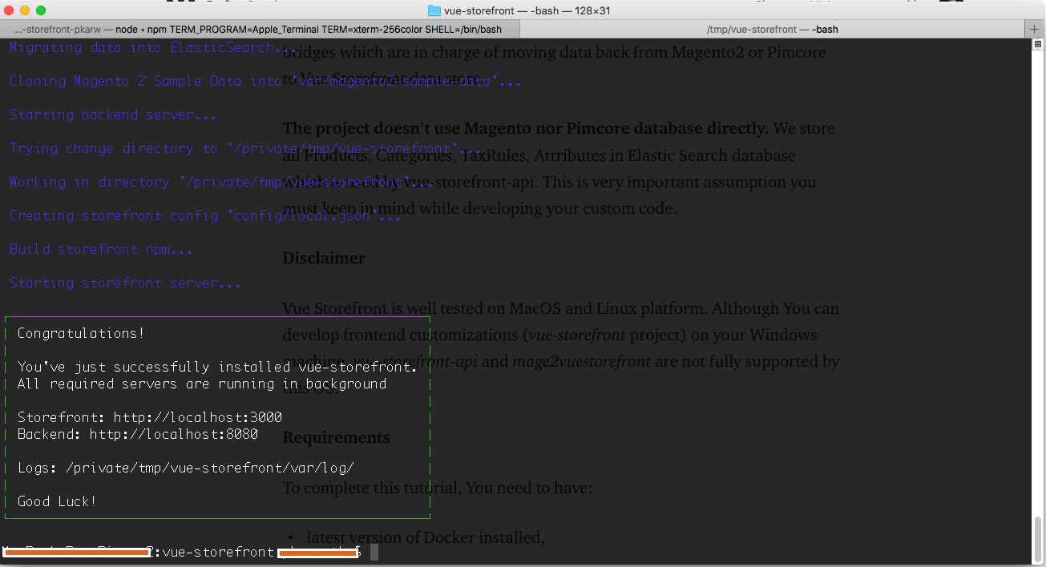Click the logs path /private/tmp/vue-storefront/var/log/
Screen dimensions: 1046x567
tap(210, 468)
